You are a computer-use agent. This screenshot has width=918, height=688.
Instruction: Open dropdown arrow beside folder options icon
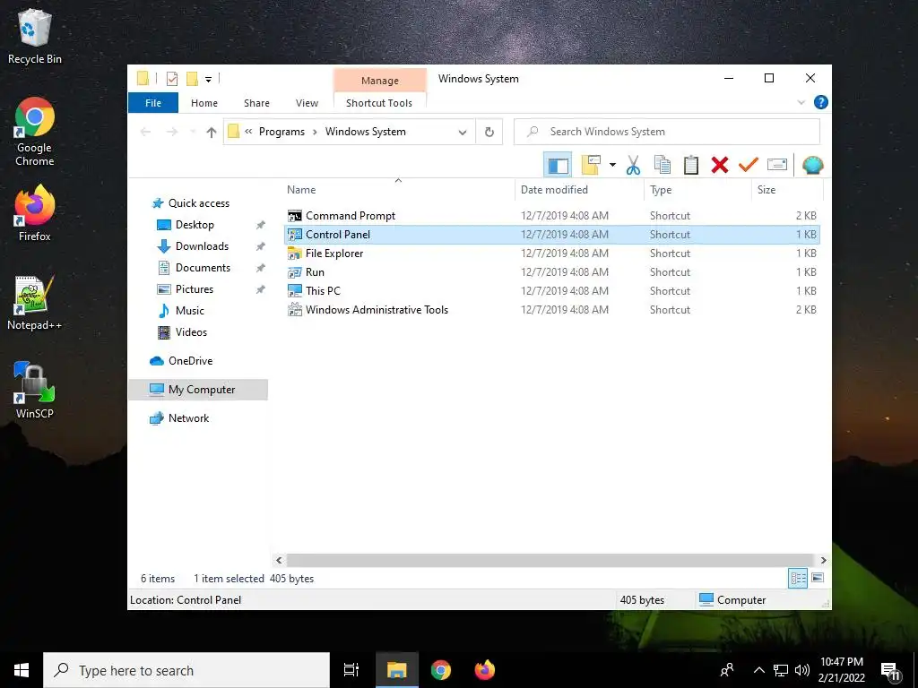612,165
